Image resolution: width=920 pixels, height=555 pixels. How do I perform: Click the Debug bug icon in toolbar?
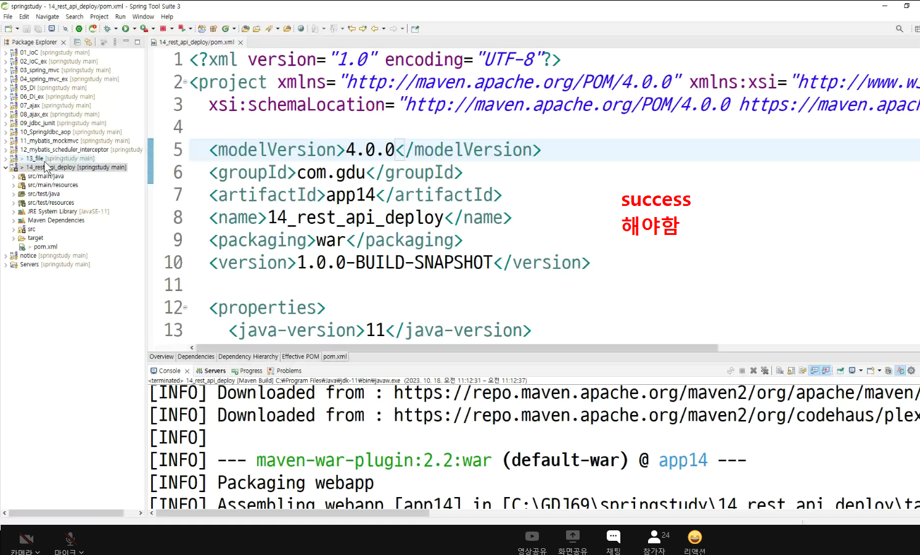(107, 28)
